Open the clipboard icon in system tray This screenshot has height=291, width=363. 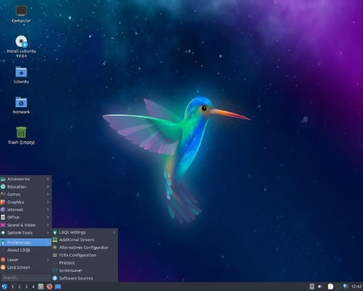(330, 286)
